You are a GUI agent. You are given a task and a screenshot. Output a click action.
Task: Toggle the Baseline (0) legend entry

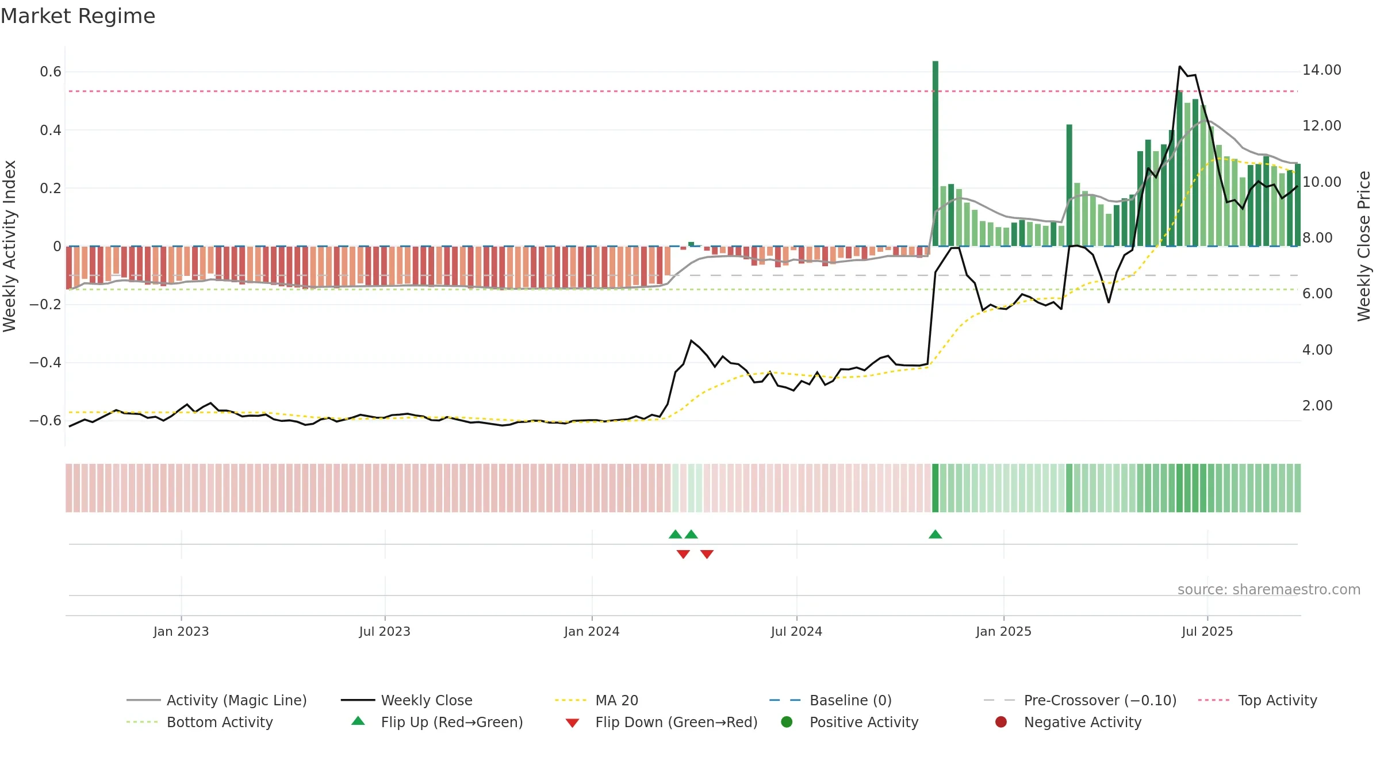tap(830, 700)
